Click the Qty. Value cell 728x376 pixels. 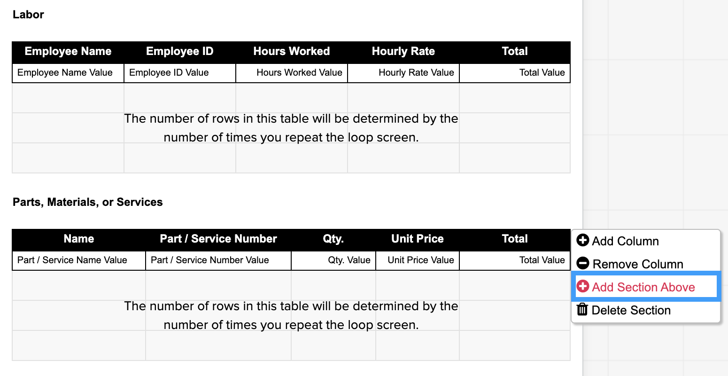[x=333, y=260]
